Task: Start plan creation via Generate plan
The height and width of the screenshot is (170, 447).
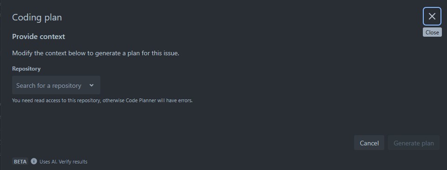Action: tap(414, 143)
